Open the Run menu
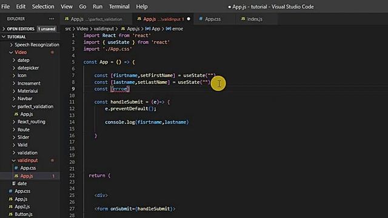The height and width of the screenshot is (218, 388). (98, 7)
